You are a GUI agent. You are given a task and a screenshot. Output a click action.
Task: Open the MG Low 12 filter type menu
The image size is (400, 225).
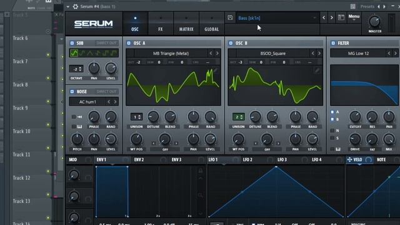(x=358, y=53)
